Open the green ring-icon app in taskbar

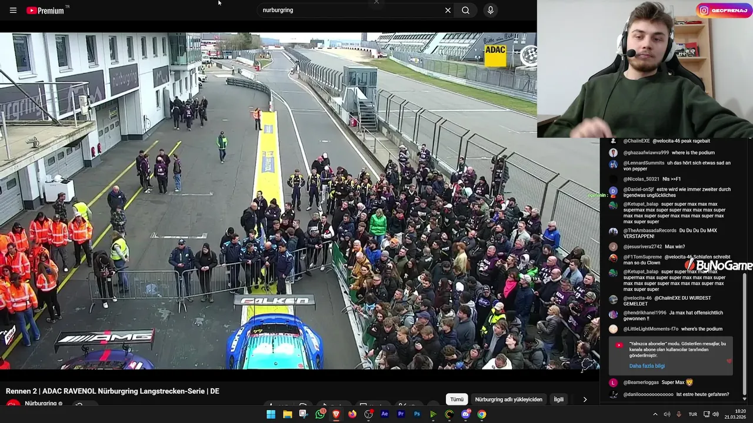(x=449, y=414)
